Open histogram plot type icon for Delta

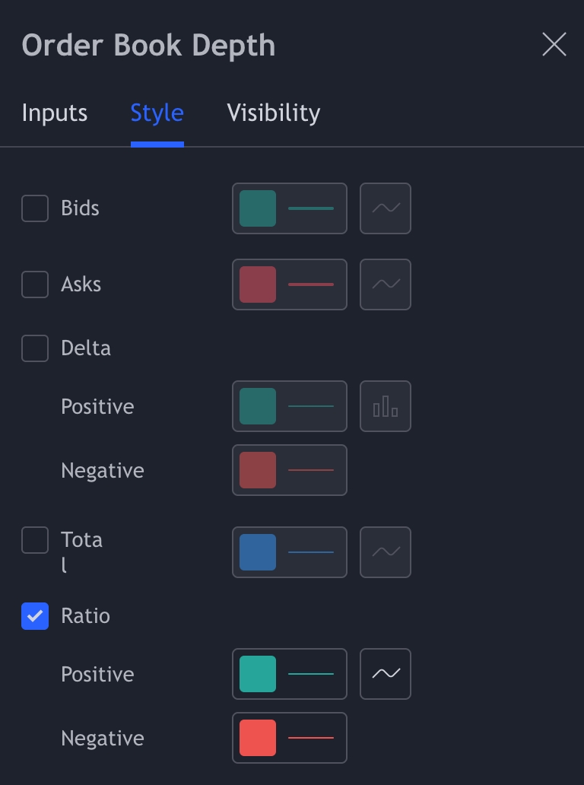386,406
